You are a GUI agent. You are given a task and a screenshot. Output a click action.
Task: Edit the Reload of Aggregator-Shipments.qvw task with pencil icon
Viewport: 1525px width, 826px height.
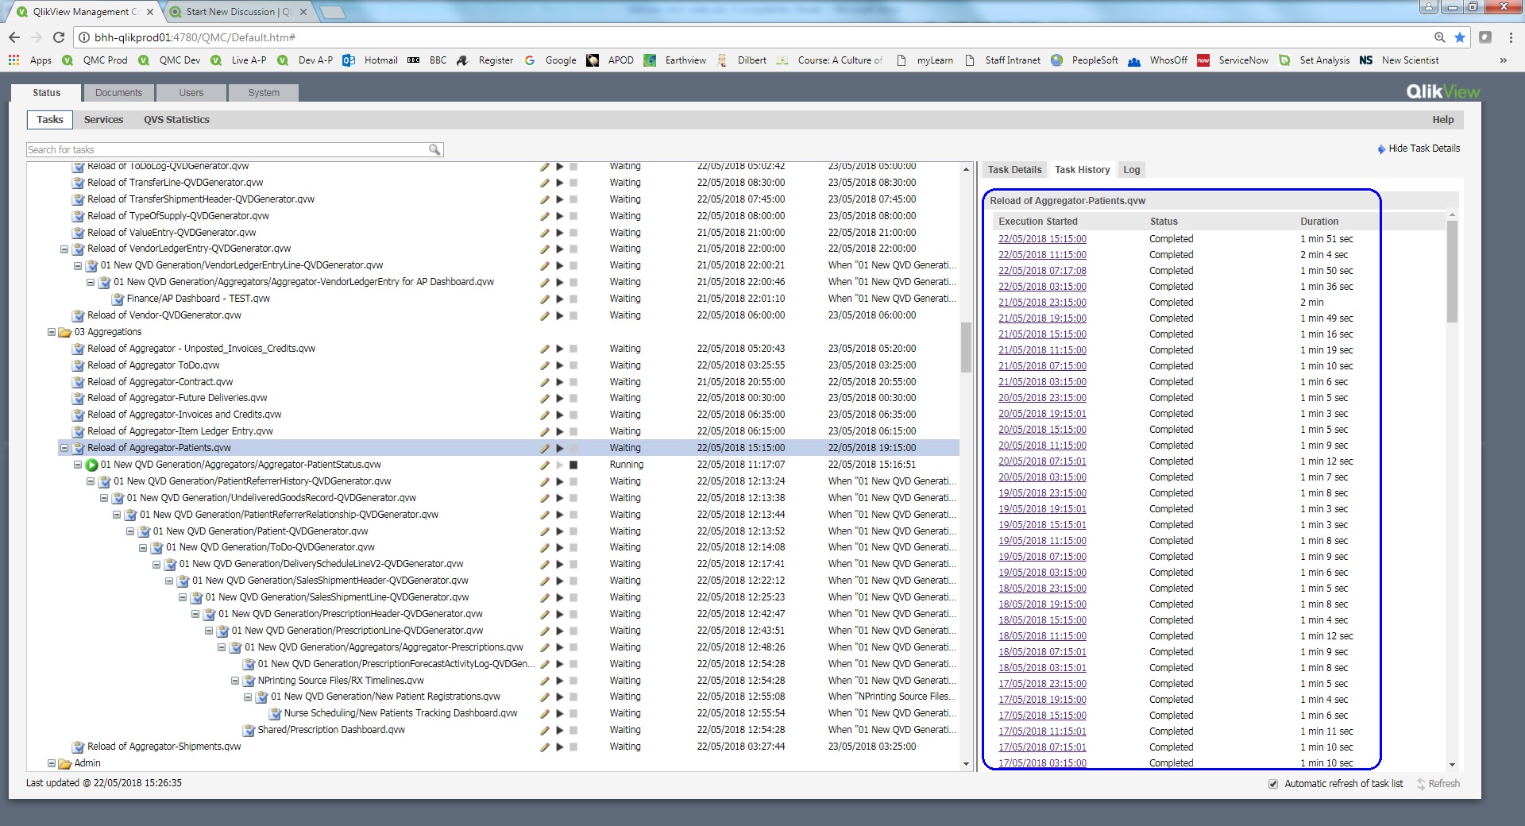coord(544,747)
